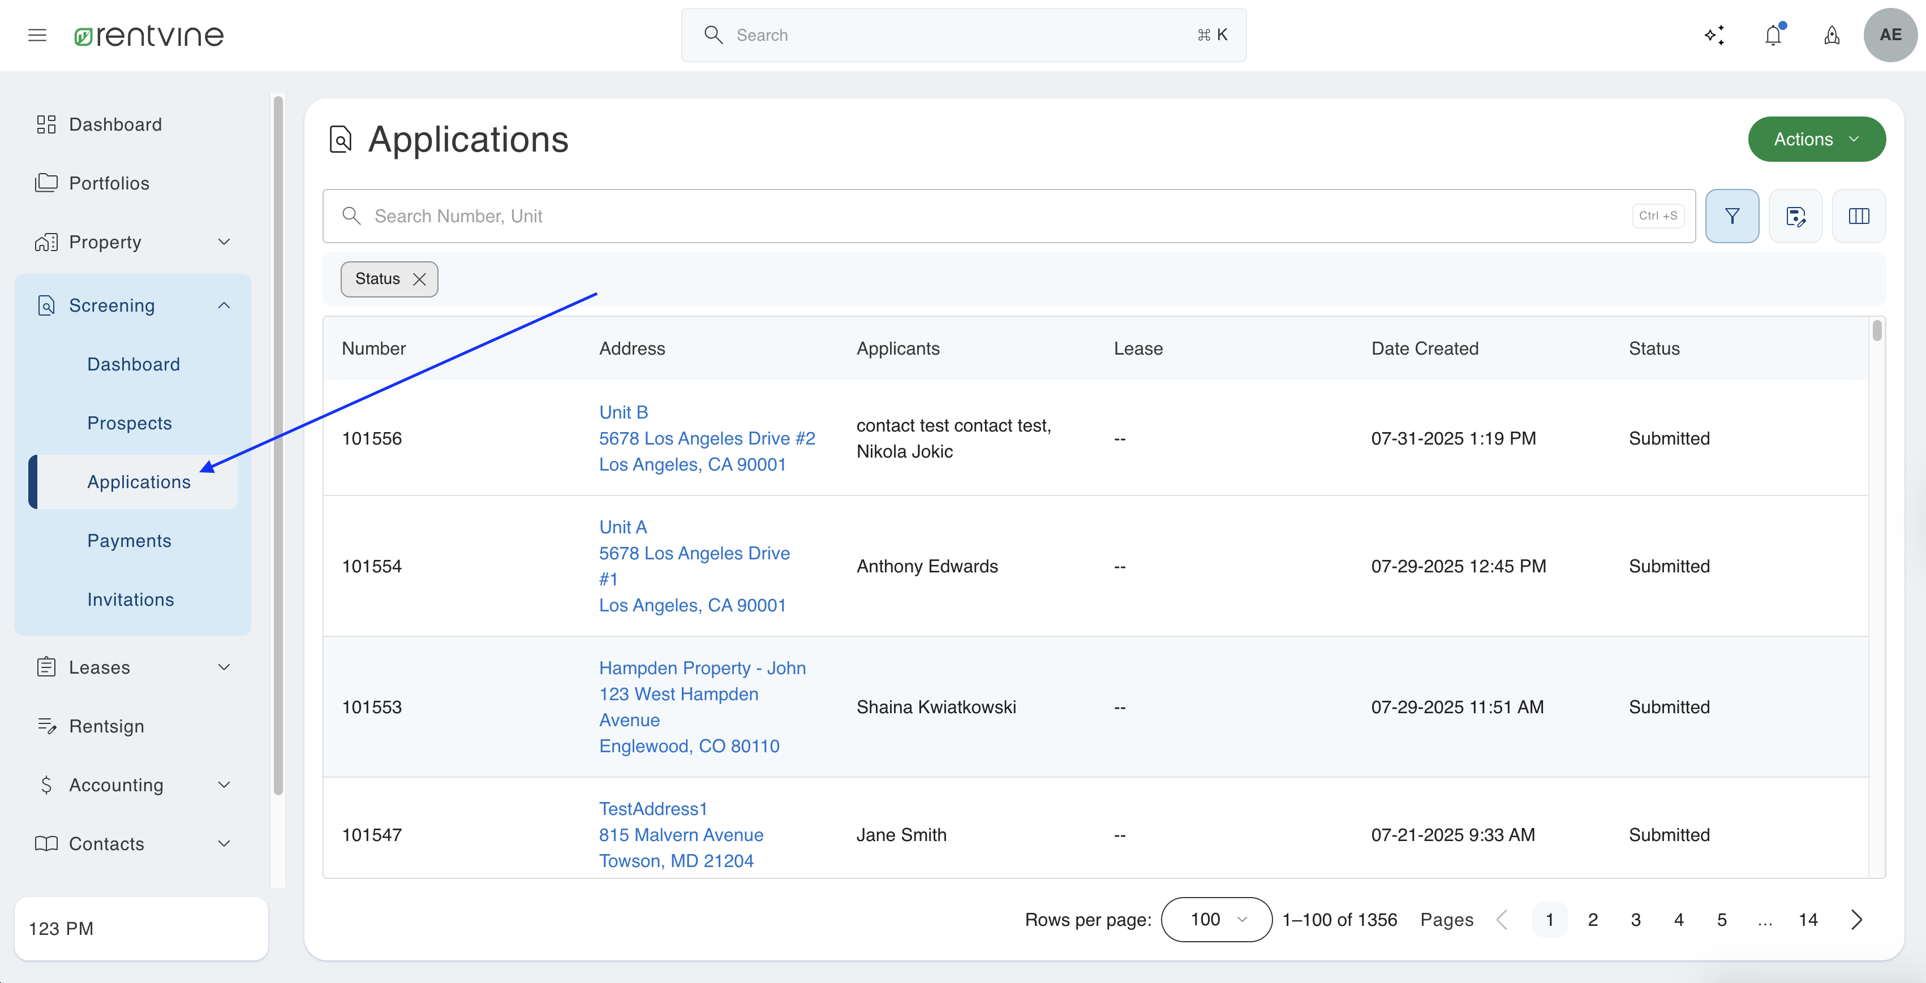Open the Hampden Property - John link
1926x983 pixels.
(702, 706)
